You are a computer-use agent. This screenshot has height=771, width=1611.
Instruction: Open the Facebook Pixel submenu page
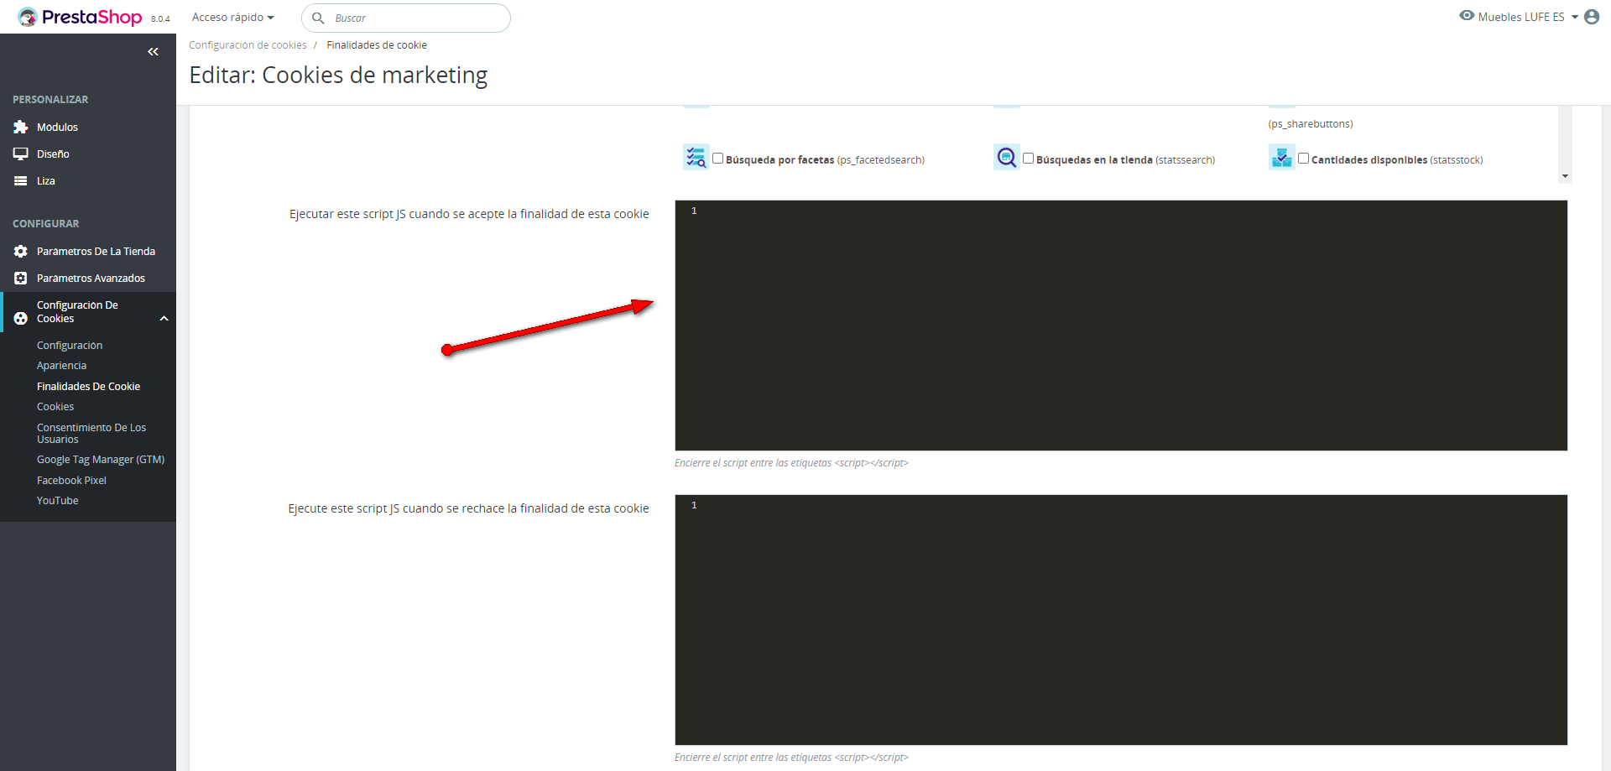tap(72, 481)
